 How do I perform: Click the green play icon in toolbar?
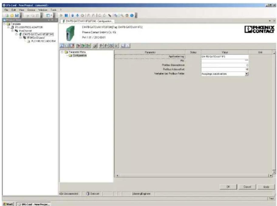[x=61, y=15]
